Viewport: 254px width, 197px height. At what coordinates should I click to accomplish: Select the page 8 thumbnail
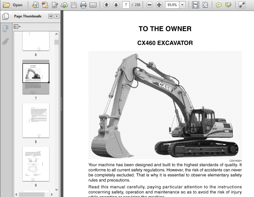click(x=36, y=120)
